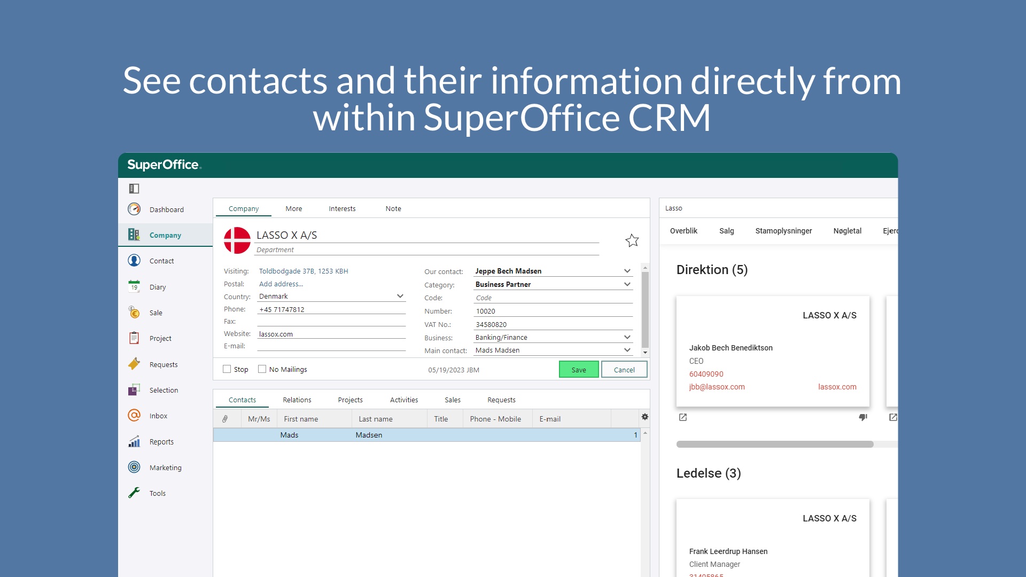Open Jakob Bech Benediktson card in new window
The width and height of the screenshot is (1026, 577).
(x=683, y=417)
